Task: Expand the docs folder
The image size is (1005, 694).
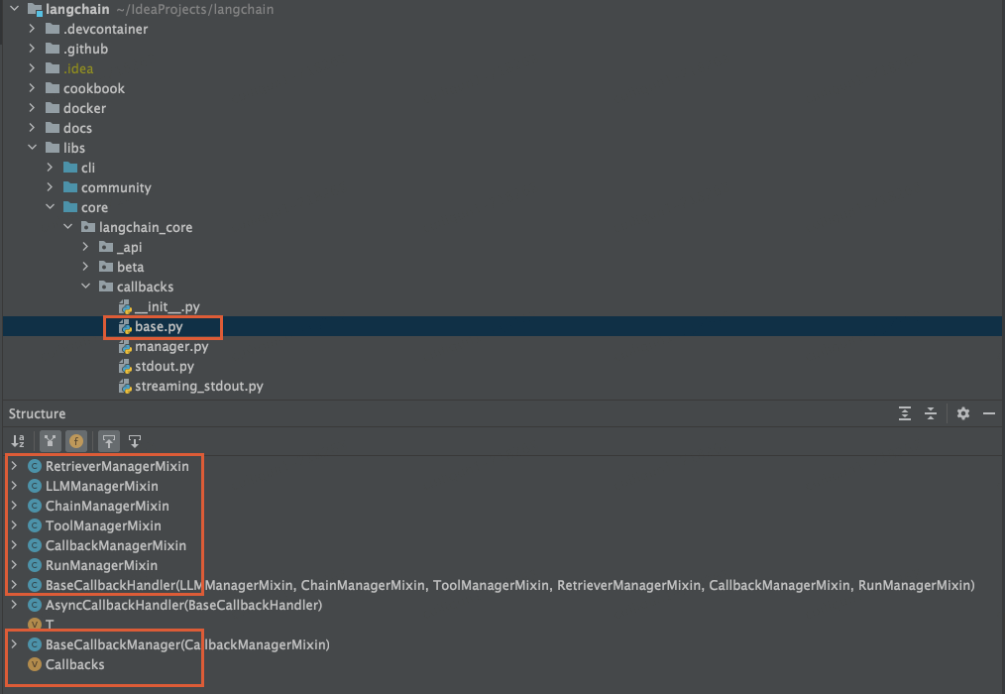Action: pos(32,128)
